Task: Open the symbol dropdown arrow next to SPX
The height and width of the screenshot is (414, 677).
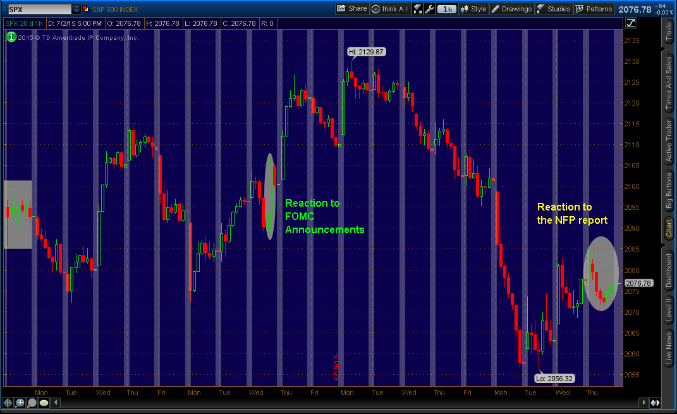Action: coord(76,9)
